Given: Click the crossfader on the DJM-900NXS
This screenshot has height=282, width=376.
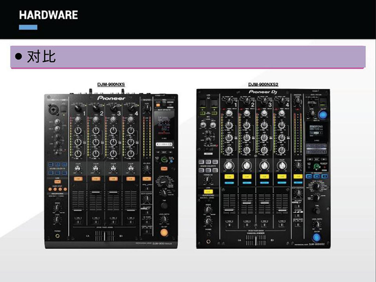Looking at the screenshot, I should [x=105, y=236].
